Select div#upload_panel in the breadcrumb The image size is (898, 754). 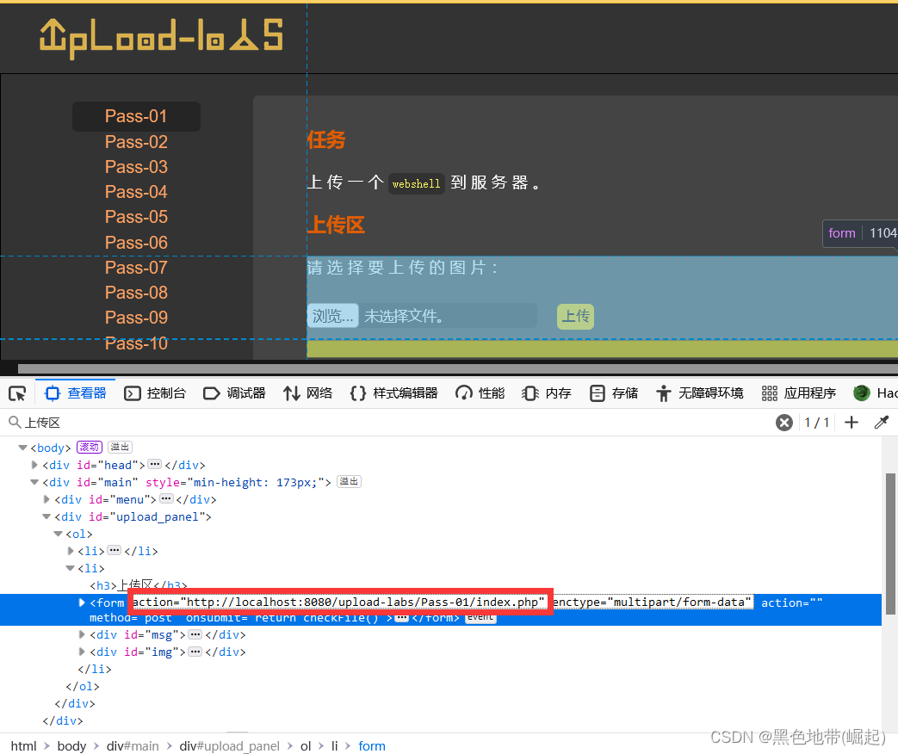point(230,746)
